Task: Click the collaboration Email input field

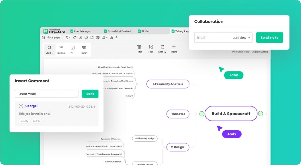Action: [x=212, y=38]
